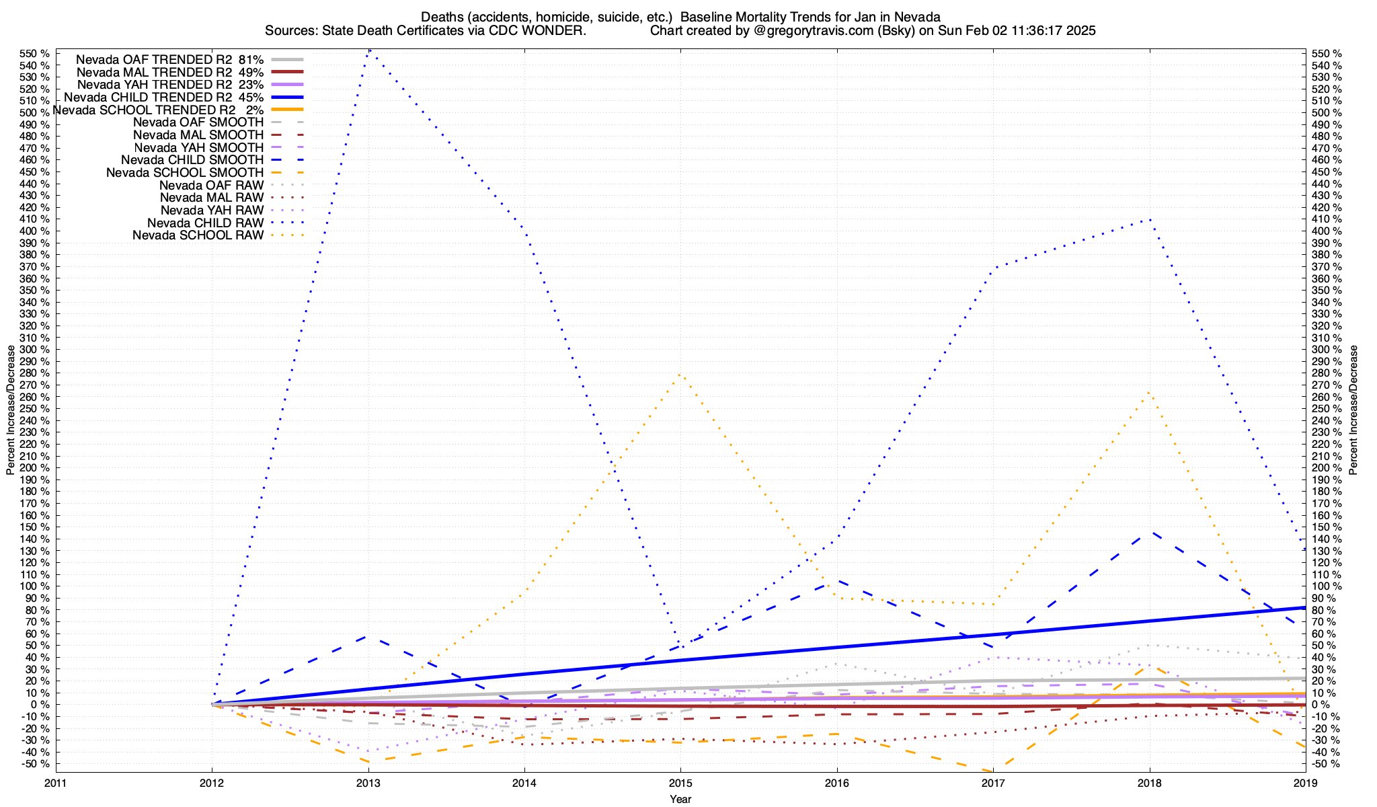Click the Nevada OAF TRENDED legend label
The image size is (1377, 807).
(x=169, y=60)
